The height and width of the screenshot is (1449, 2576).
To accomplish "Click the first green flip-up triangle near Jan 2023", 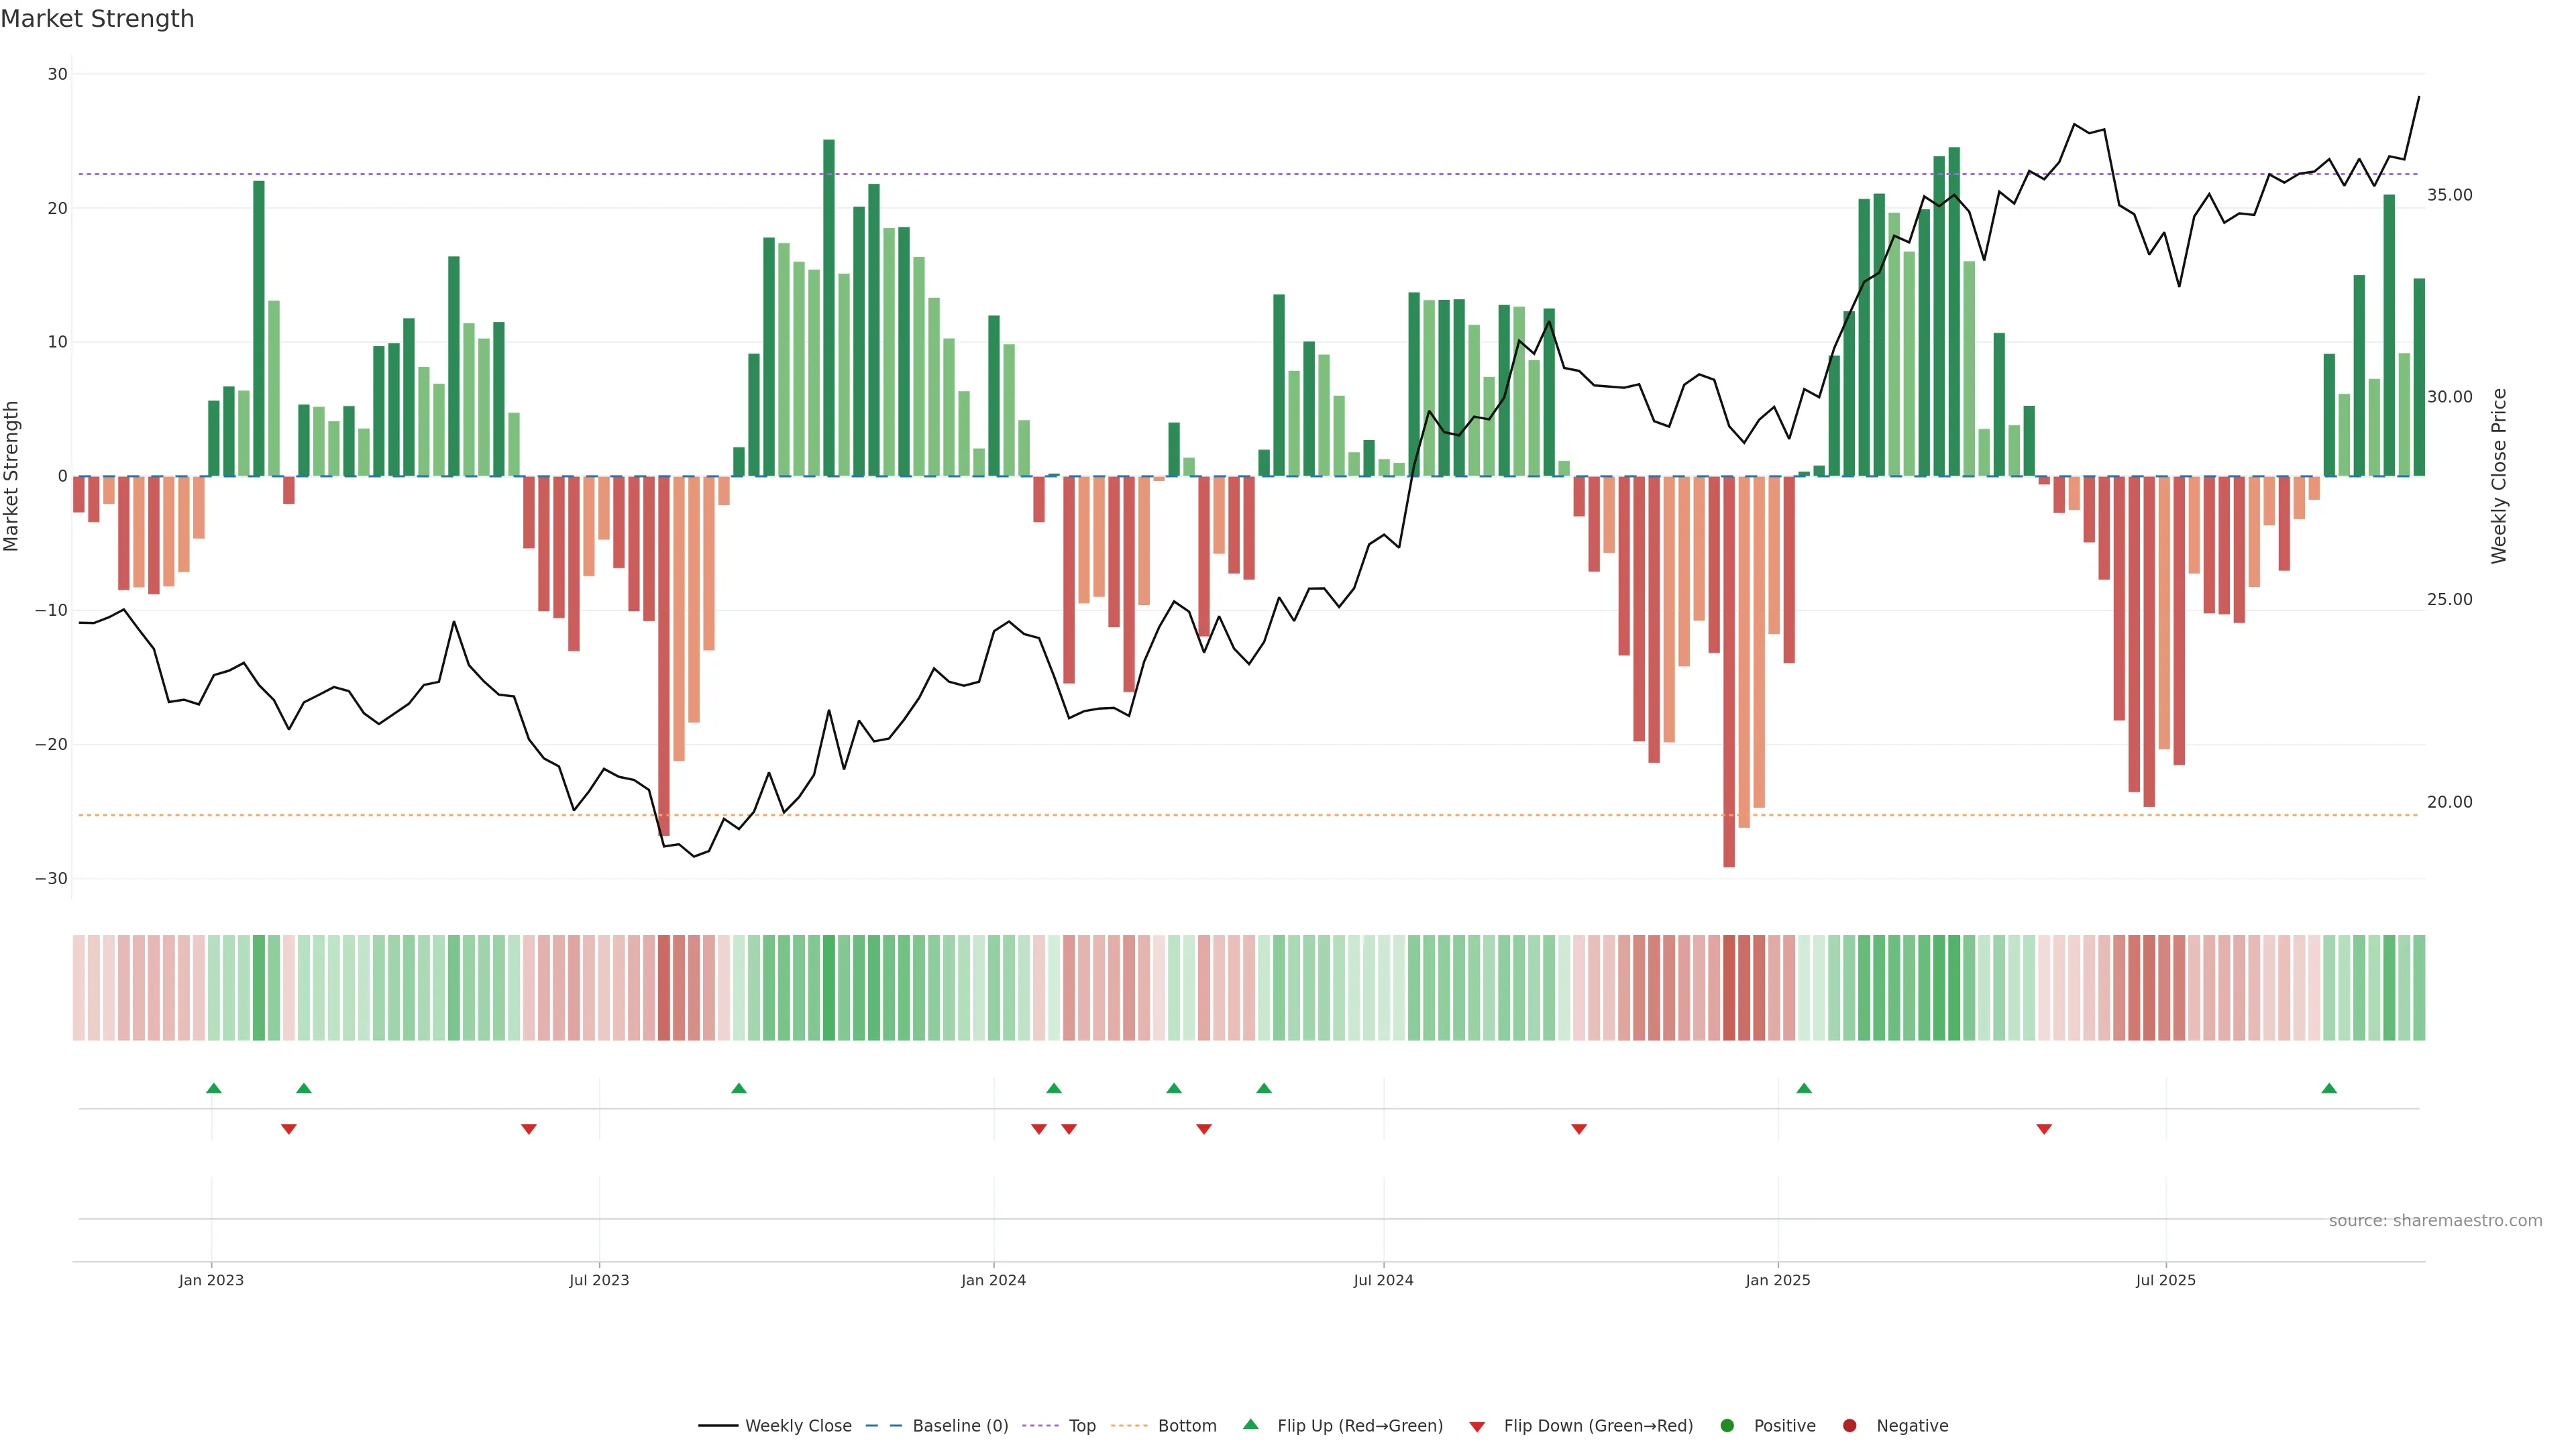I will [x=214, y=1088].
